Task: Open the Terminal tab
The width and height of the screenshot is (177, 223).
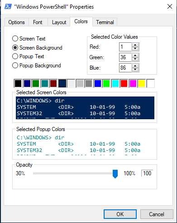Action: (105, 22)
